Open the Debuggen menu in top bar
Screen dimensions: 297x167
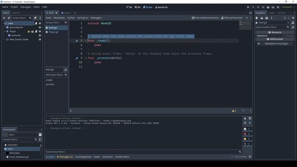pos(26,7)
